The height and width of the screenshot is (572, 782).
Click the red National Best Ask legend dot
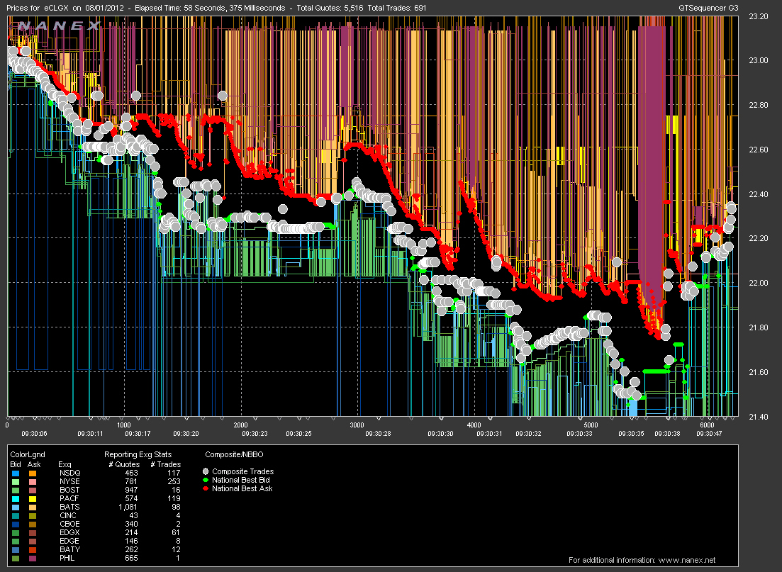206,488
